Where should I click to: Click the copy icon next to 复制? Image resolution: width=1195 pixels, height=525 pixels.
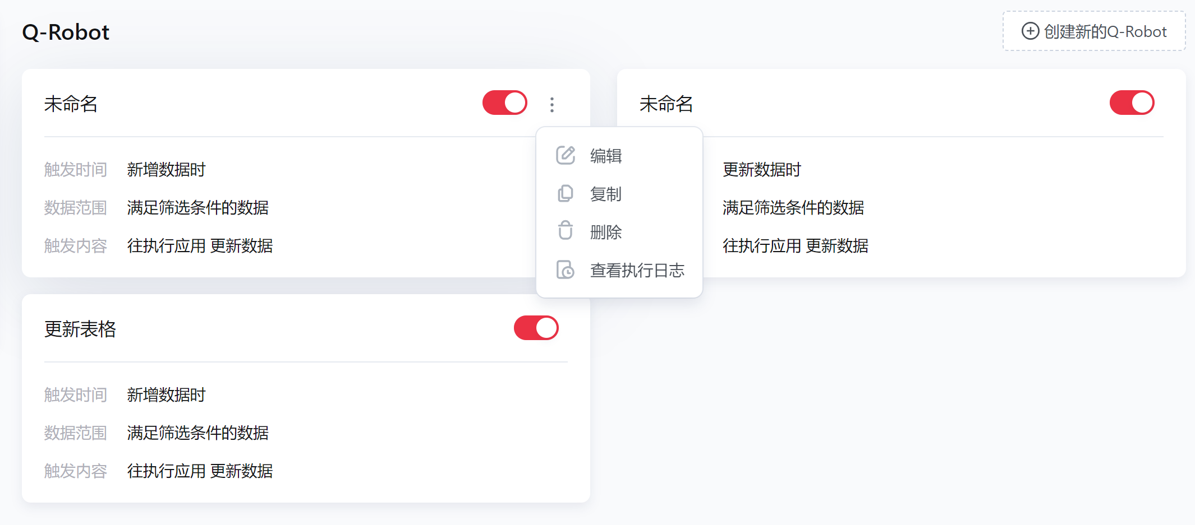click(566, 193)
